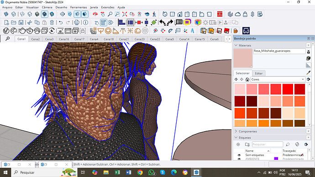Open the scene search magnifier icon
The height and width of the screenshot is (177, 315).
point(7,39)
